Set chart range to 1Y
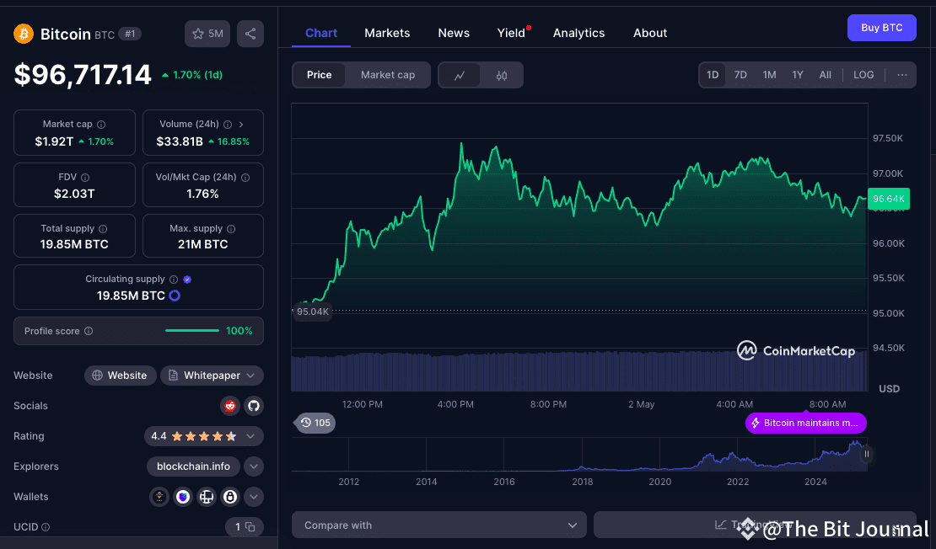Image resolution: width=936 pixels, height=549 pixels. 798,75
